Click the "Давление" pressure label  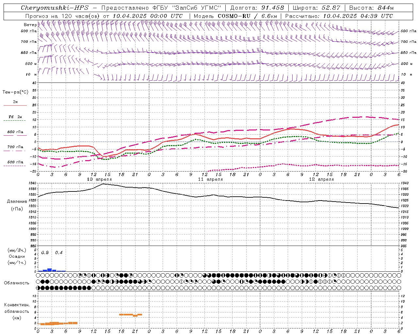(17, 202)
